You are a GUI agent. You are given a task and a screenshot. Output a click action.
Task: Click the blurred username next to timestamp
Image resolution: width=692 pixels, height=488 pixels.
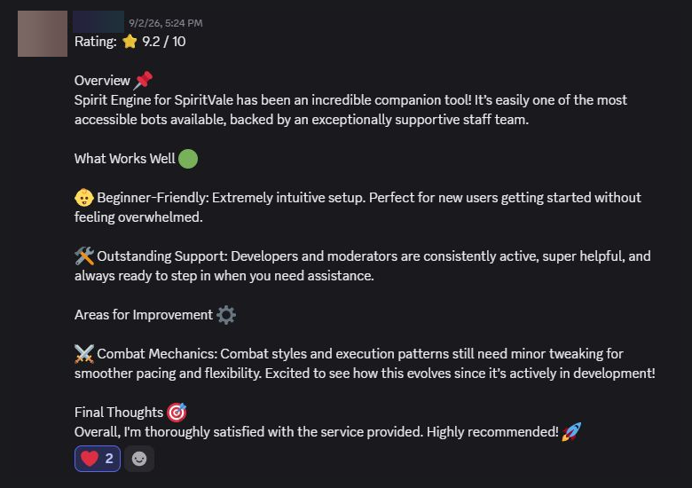pos(98,22)
